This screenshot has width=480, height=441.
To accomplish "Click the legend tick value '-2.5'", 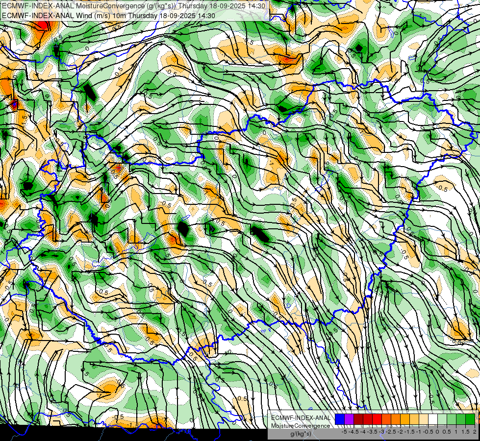I will point(391,432).
